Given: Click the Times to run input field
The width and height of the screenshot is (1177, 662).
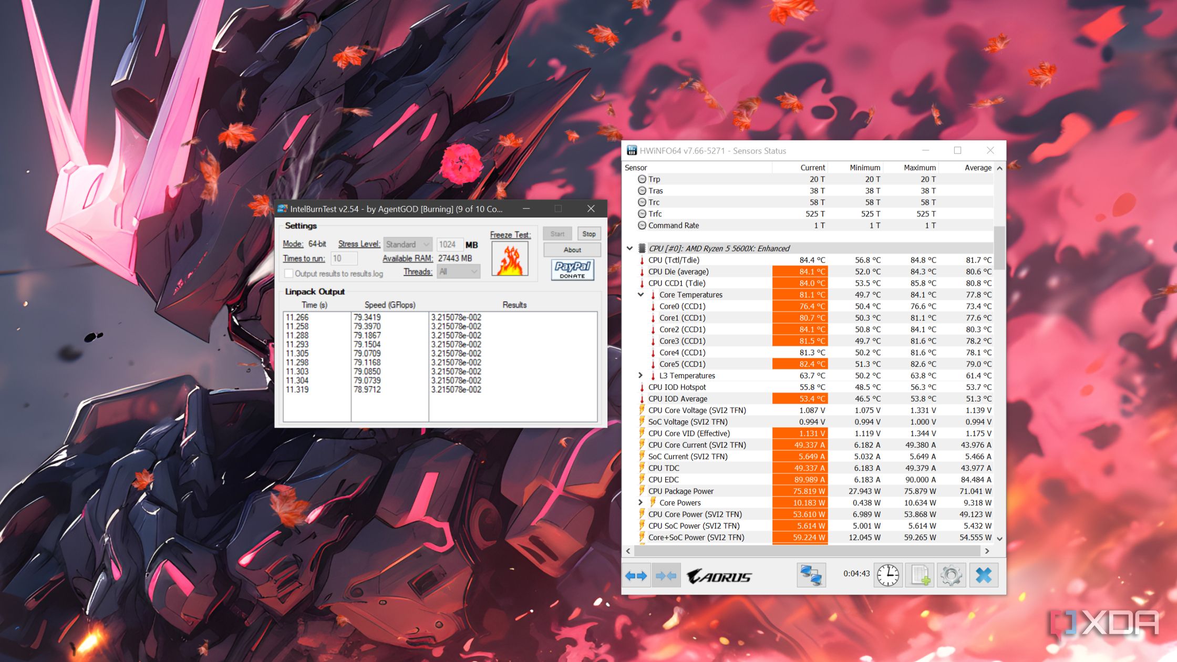Looking at the screenshot, I should coord(344,258).
